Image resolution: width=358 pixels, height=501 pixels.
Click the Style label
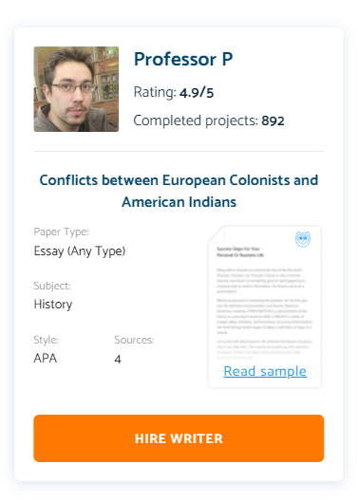click(x=46, y=340)
